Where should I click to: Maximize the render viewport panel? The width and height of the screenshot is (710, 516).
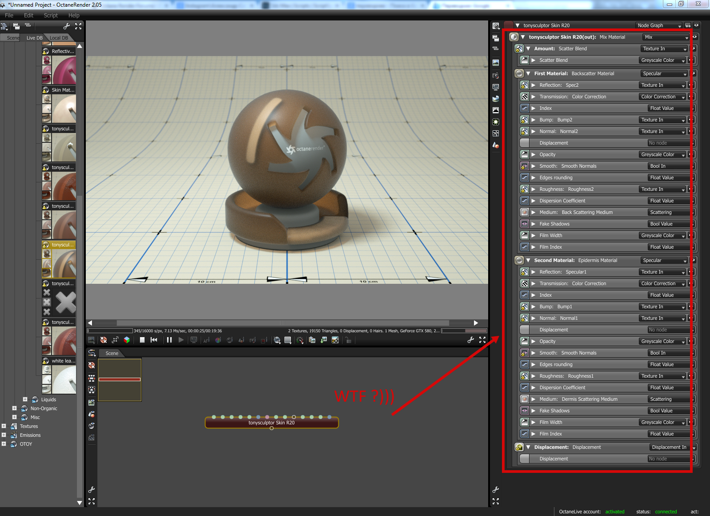click(x=482, y=340)
